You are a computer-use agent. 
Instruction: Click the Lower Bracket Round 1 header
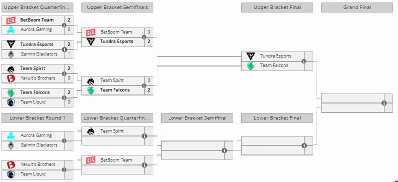pos(37,118)
